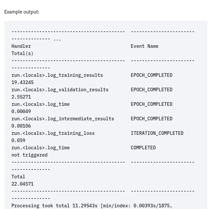Click the "Processing took total" line
Image resolution: width=215 pixels, height=209 pixels.
(x=92, y=206)
